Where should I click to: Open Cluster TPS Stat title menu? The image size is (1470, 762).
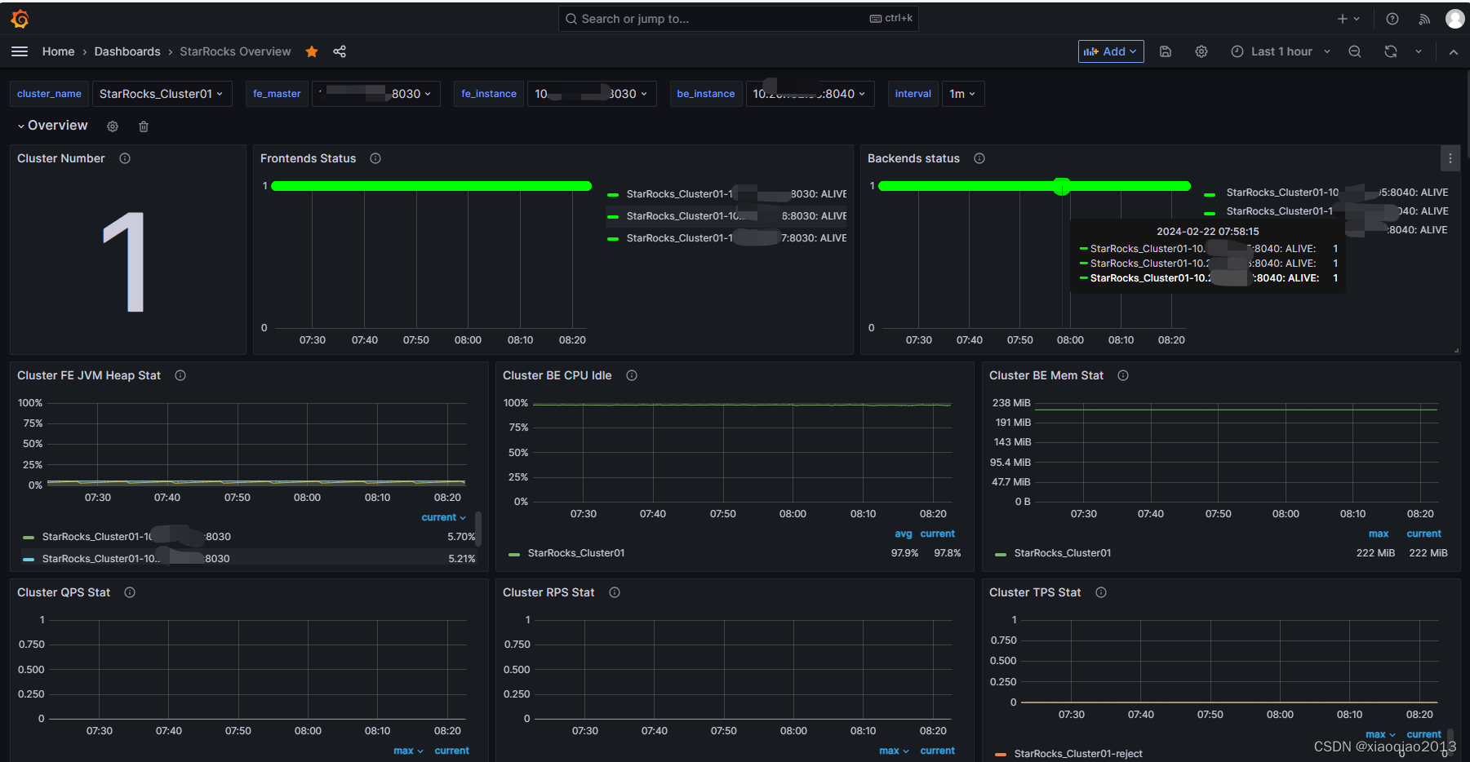(x=1035, y=592)
